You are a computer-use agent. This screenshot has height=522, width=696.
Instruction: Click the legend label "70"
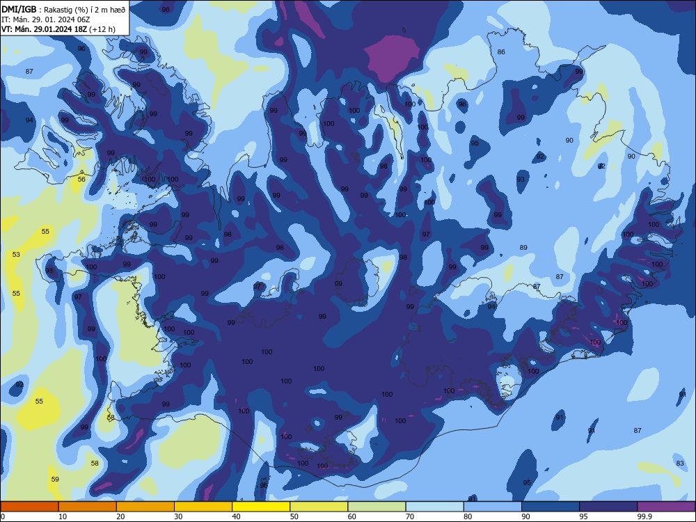coord(410,516)
